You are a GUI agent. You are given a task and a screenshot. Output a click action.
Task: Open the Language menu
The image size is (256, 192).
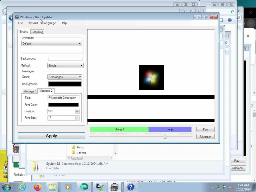pos(49,23)
